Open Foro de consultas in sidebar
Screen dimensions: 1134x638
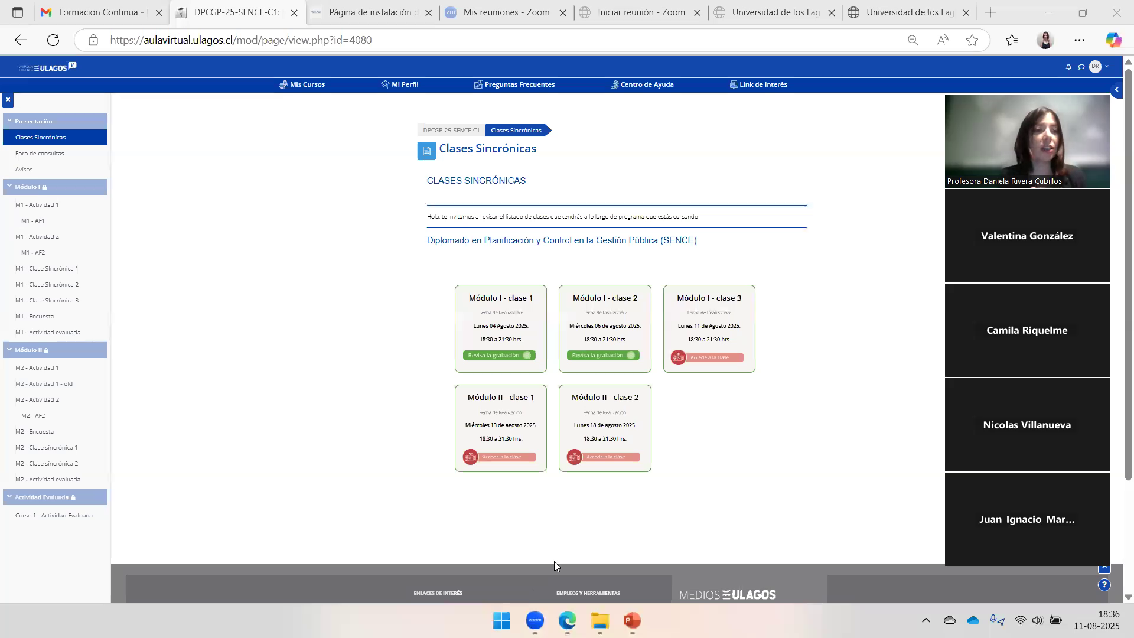point(40,154)
